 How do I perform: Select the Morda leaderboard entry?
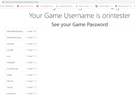coord(15,81)
